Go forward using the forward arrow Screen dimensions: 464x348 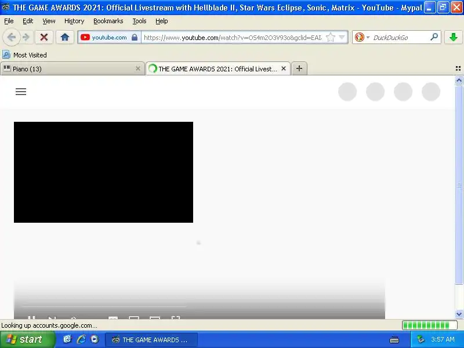point(26,37)
